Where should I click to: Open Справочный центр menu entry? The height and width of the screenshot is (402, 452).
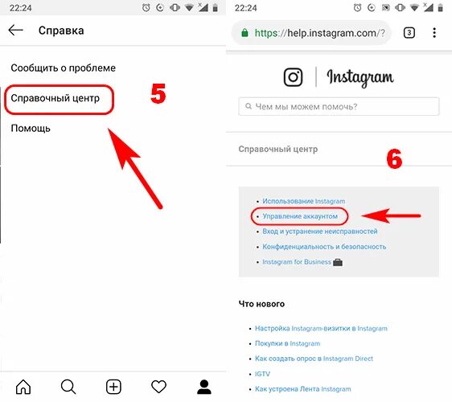[55, 98]
